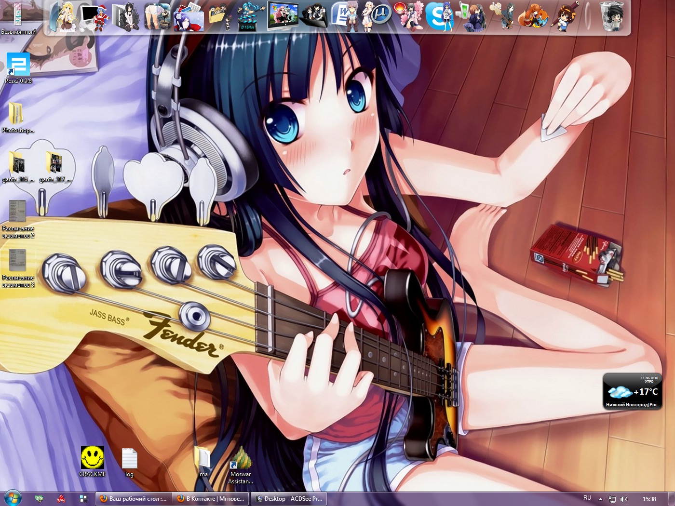Image resolution: width=675 pixels, height=506 pixels.
Task: Open the red orb dock icon
Action: pyautogui.click(x=408, y=16)
